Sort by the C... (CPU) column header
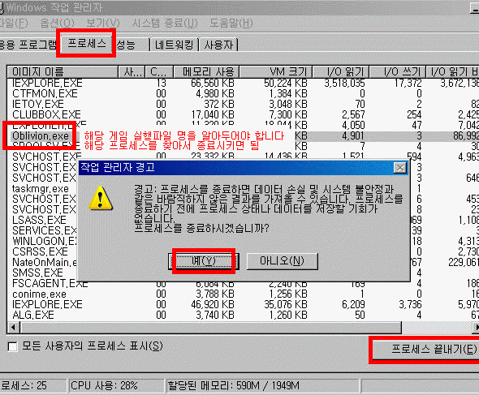479x395 pixels. [x=159, y=71]
